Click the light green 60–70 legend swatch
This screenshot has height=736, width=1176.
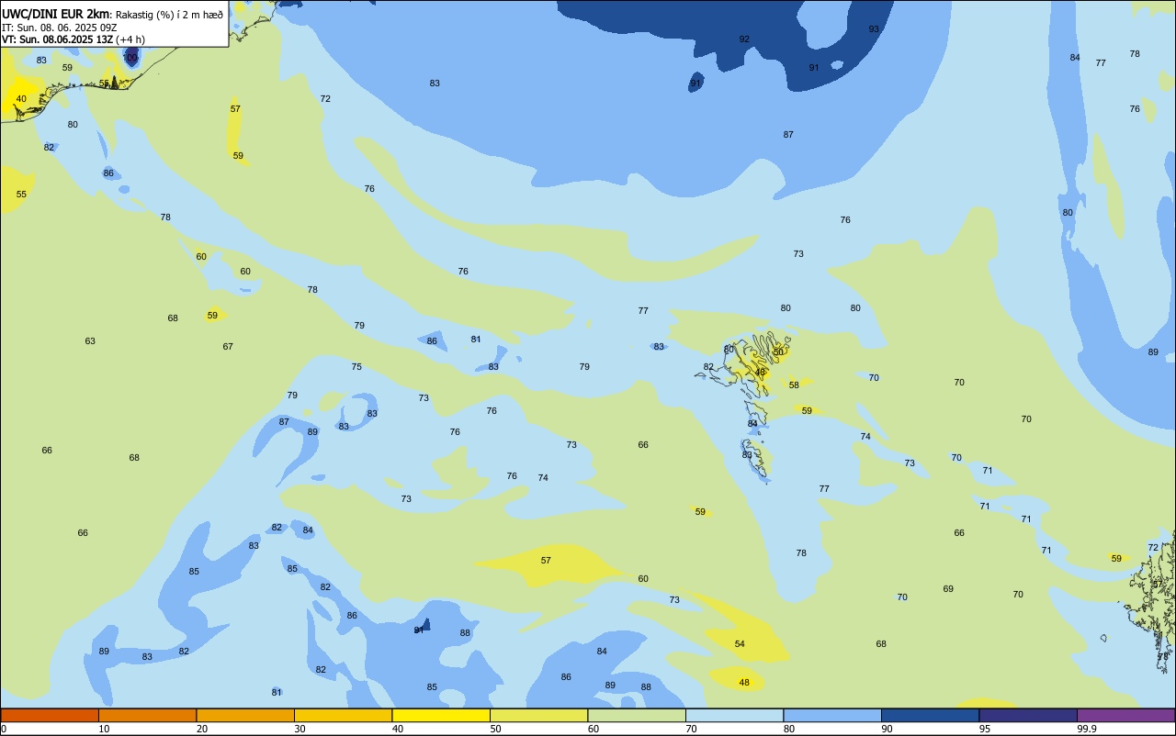(x=637, y=715)
